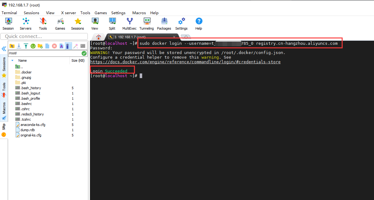Click the Servers toolbar icon

click(26, 24)
